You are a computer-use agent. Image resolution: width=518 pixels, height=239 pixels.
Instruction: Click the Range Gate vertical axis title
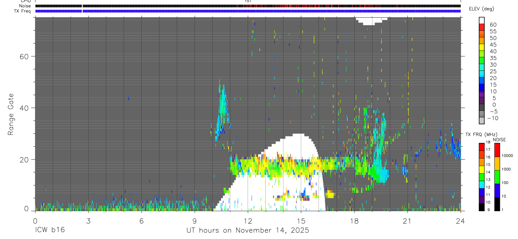(x=11, y=114)
